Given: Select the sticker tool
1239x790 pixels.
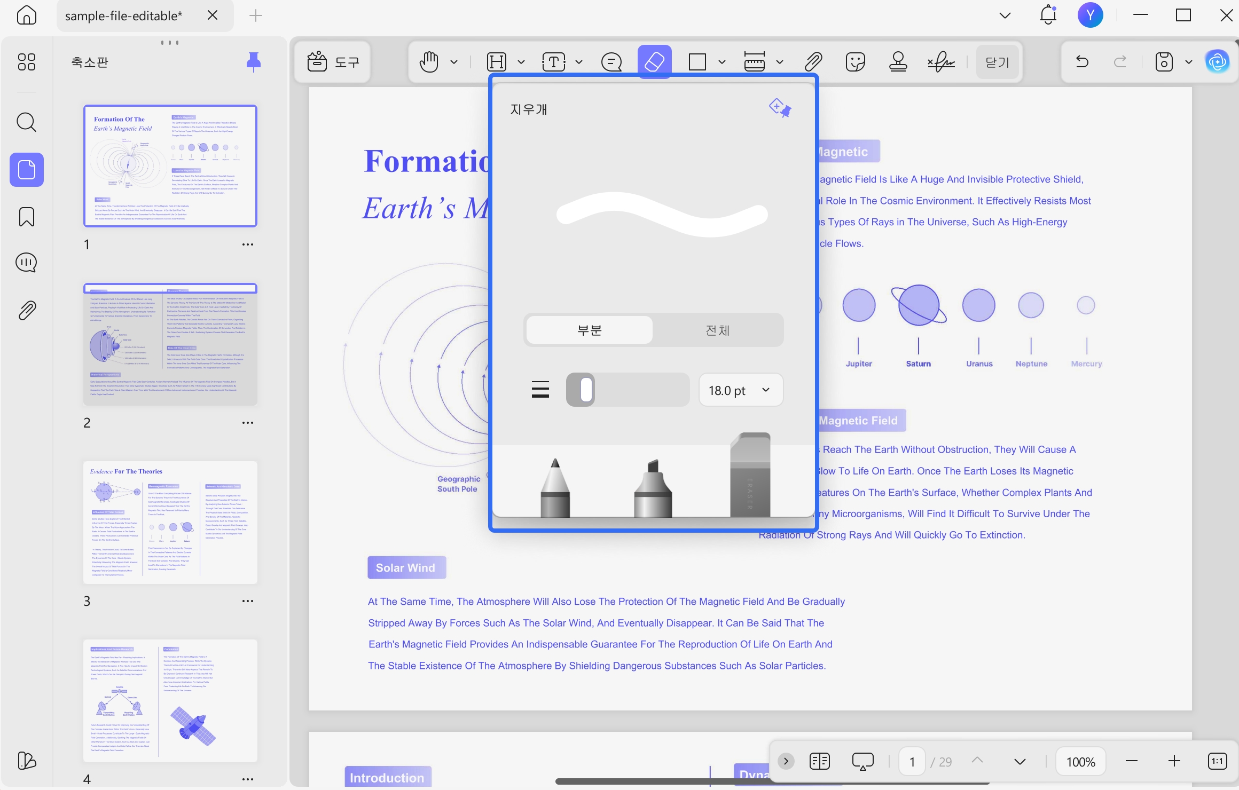Looking at the screenshot, I should click(x=855, y=62).
